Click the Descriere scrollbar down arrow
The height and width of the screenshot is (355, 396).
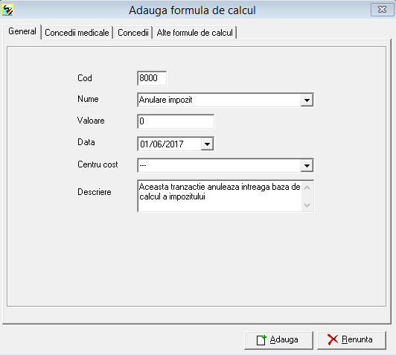[x=307, y=205]
